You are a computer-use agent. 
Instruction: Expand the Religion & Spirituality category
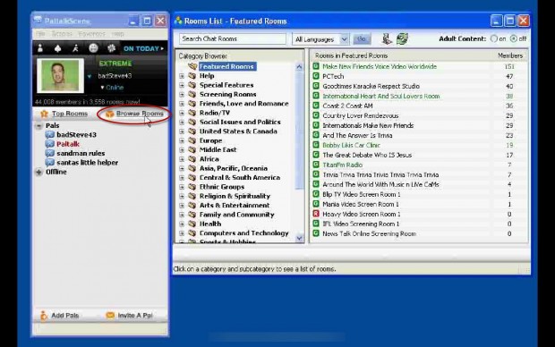point(182,197)
